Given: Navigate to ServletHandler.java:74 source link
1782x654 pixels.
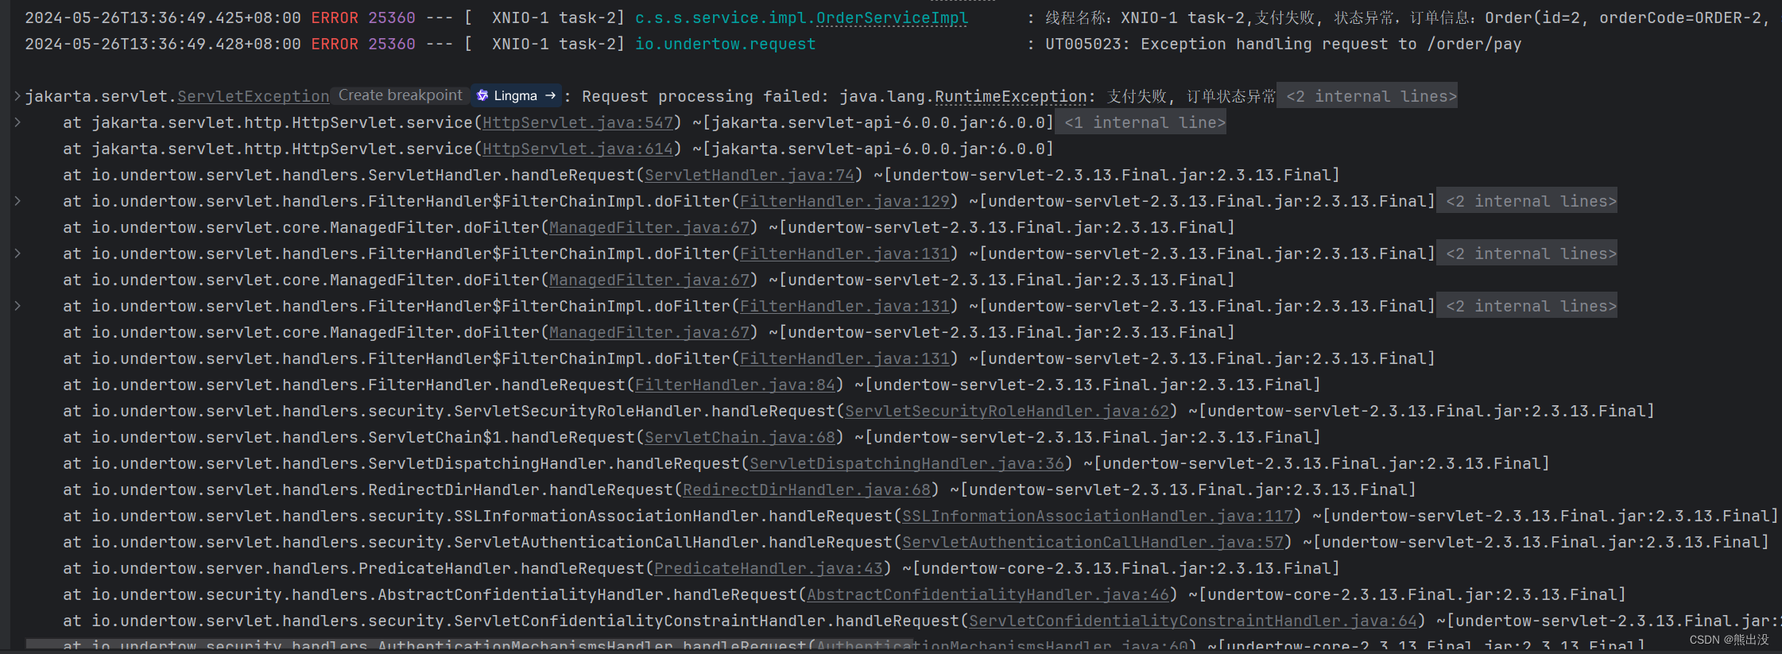Looking at the screenshot, I should pos(750,175).
